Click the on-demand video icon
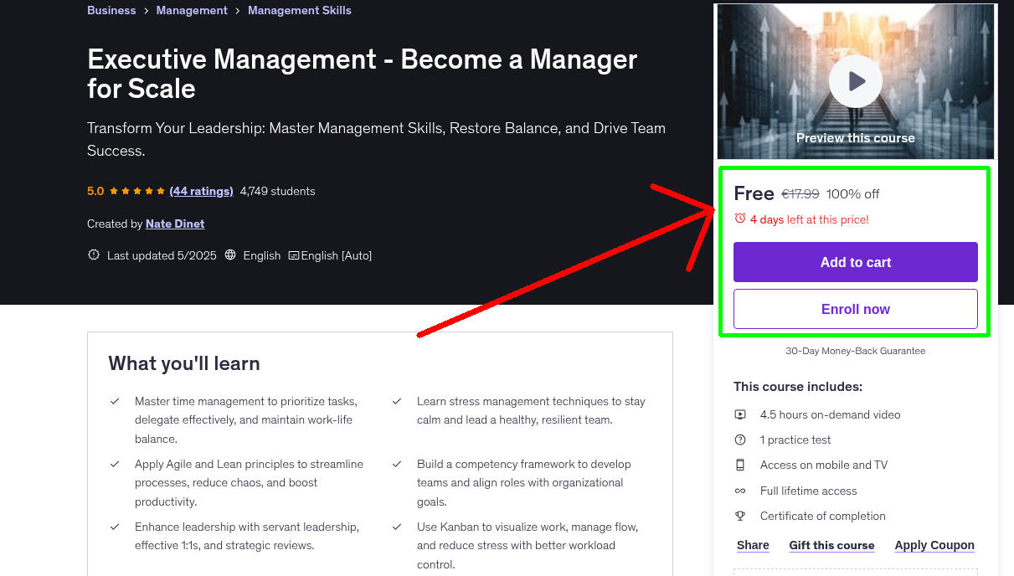Screen dimensions: 1014x576 (x=740, y=414)
